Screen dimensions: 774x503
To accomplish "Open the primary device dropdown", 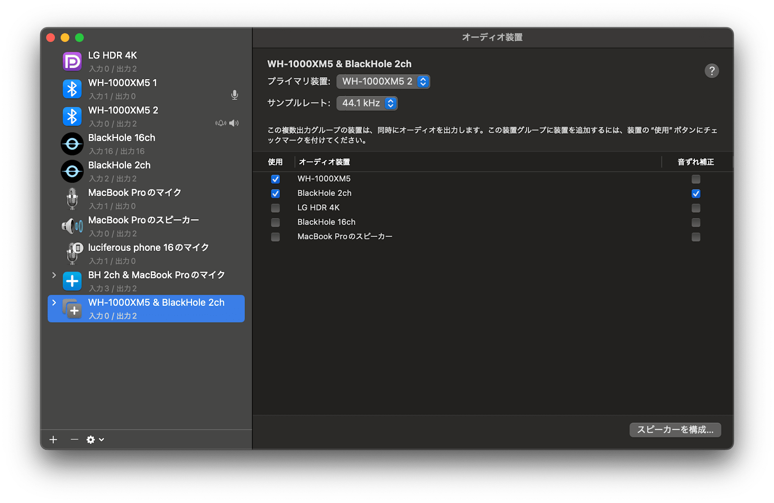I will click(383, 82).
